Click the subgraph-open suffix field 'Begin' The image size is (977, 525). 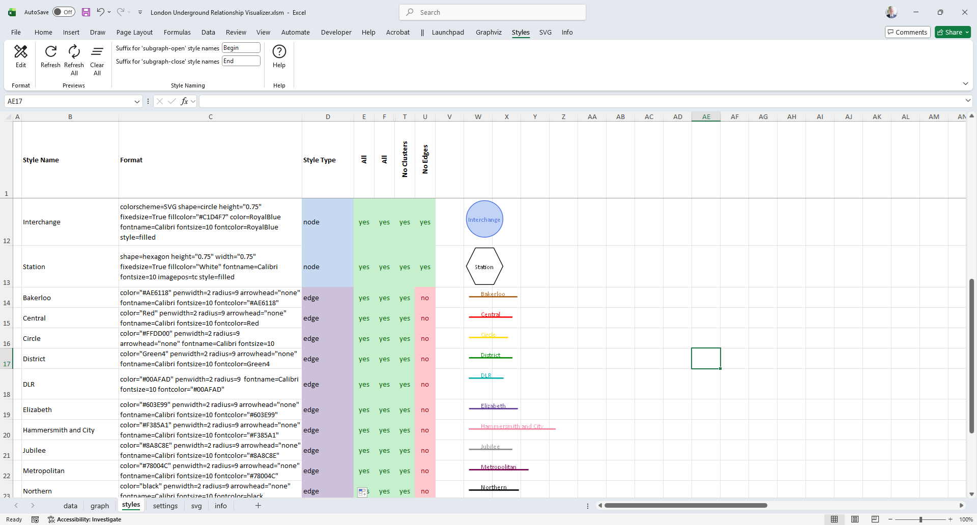tap(241, 48)
